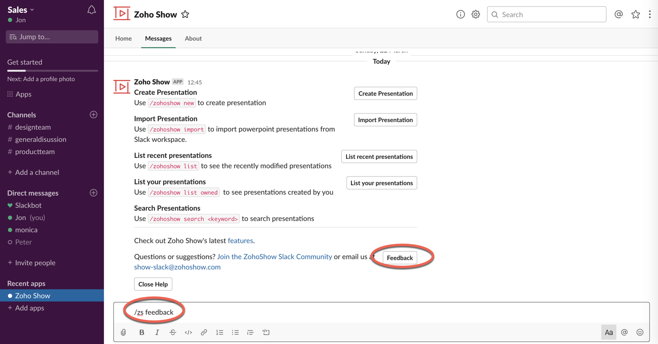Click plus icon beside Channels heading
658x344 pixels.
[x=93, y=115]
